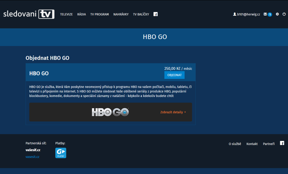Click the Platby label in footer
Viewport: 288px width, 174px height.
[x=60, y=143]
